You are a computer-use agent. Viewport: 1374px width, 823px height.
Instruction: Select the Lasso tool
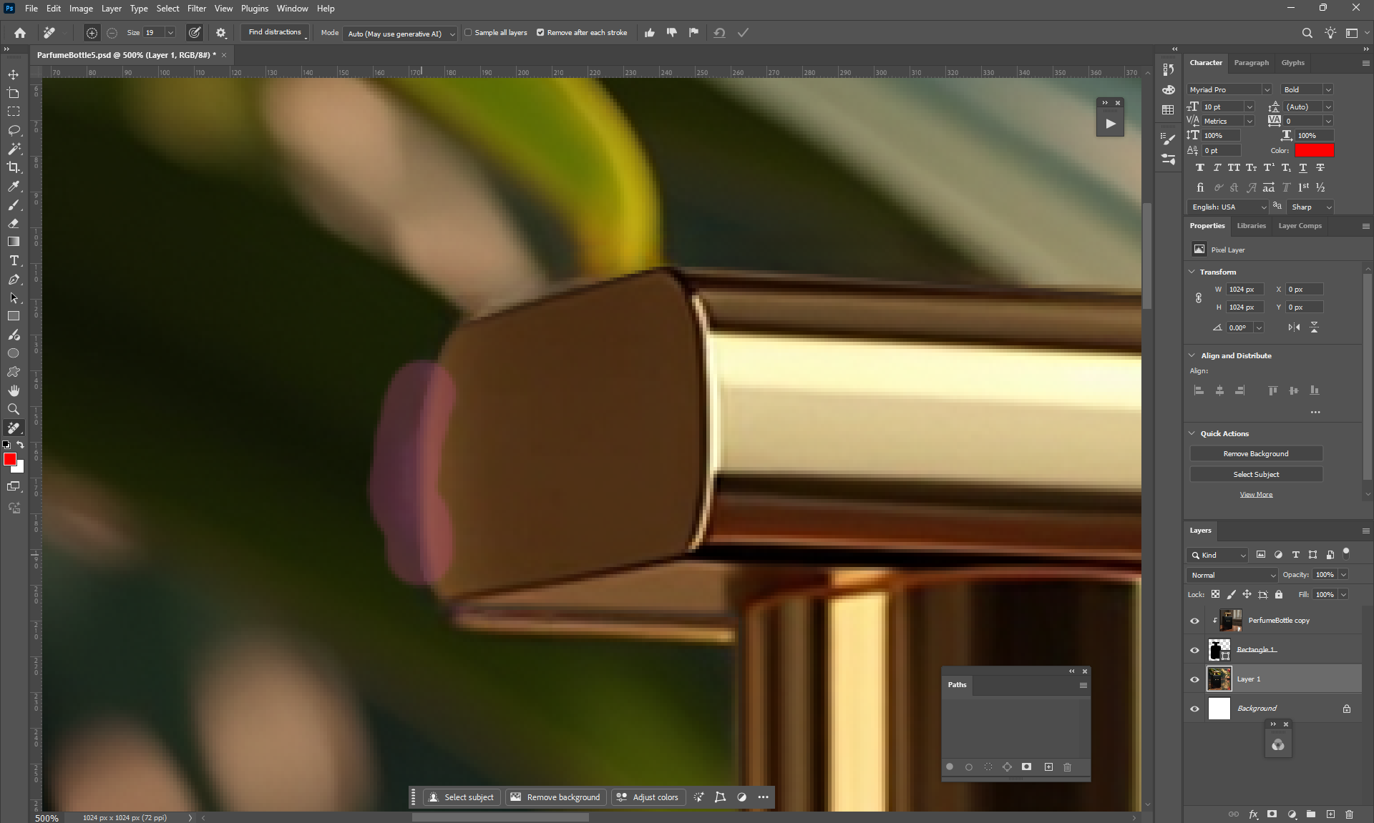tap(14, 130)
